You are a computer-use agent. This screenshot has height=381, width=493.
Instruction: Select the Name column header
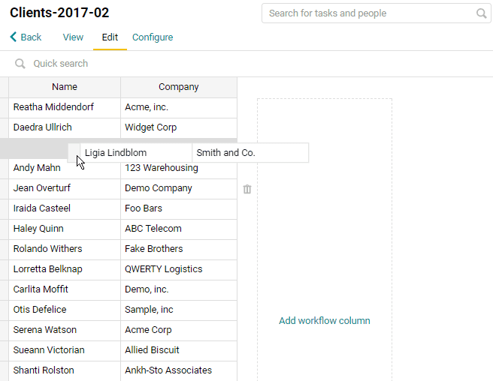(x=65, y=87)
